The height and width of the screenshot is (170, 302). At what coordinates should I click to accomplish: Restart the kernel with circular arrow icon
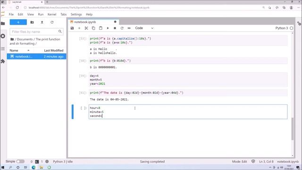tap(122, 28)
